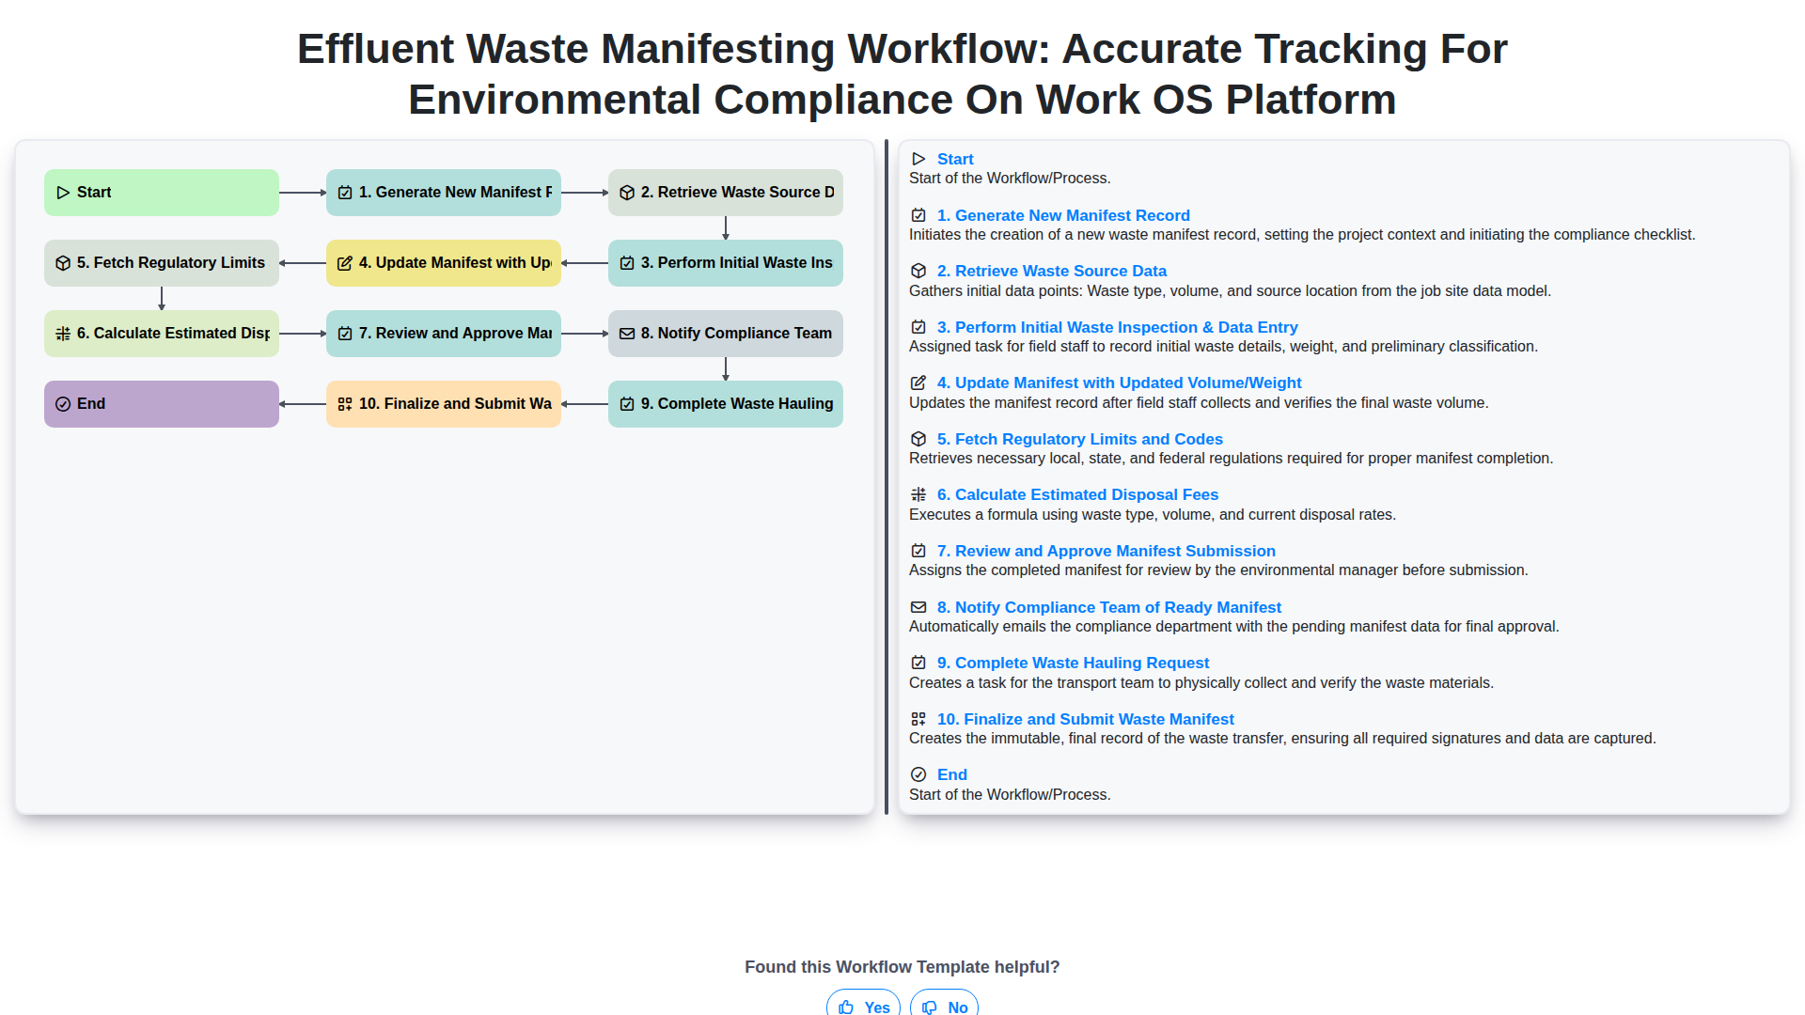Image resolution: width=1805 pixels, height=1015 pixels.
Task: Click the thumbs-down No feedback button
Action: coord(944,1006)
